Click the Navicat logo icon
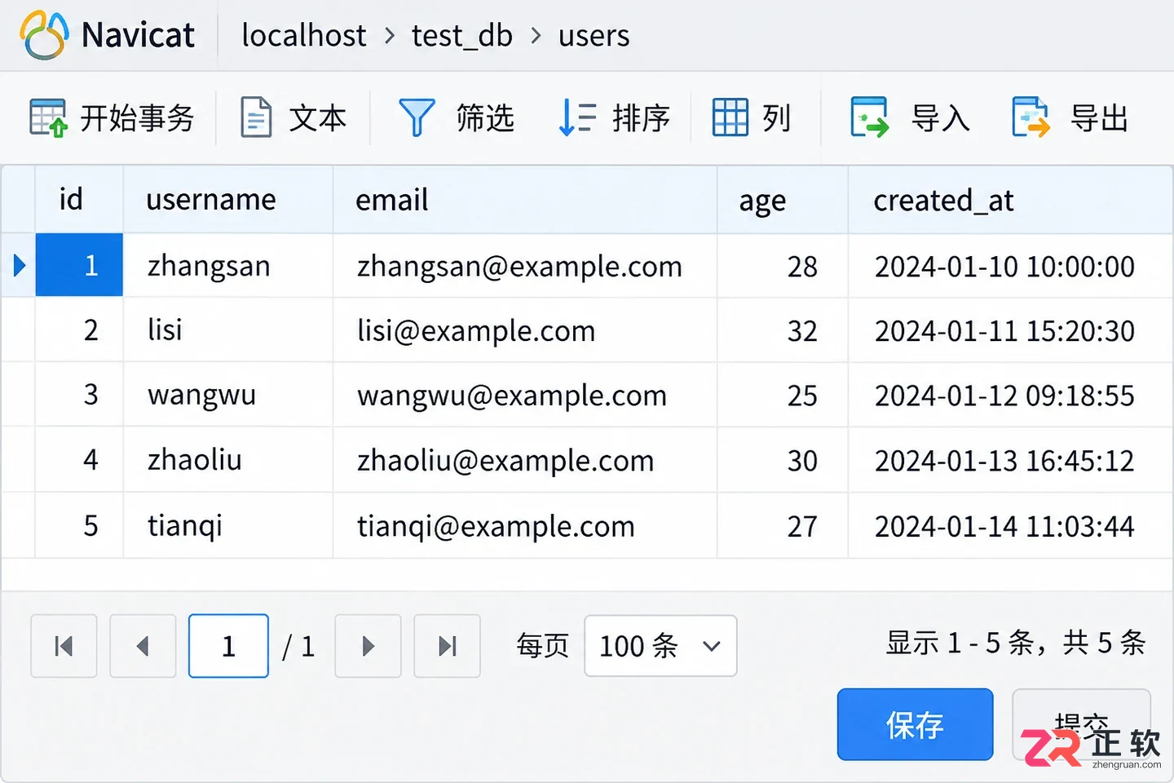The image size is (1174, 783). [44, 35]
